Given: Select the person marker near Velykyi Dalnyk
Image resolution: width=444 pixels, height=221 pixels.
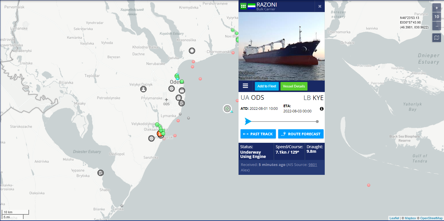Looking at the screenshot, I should 143,89.
